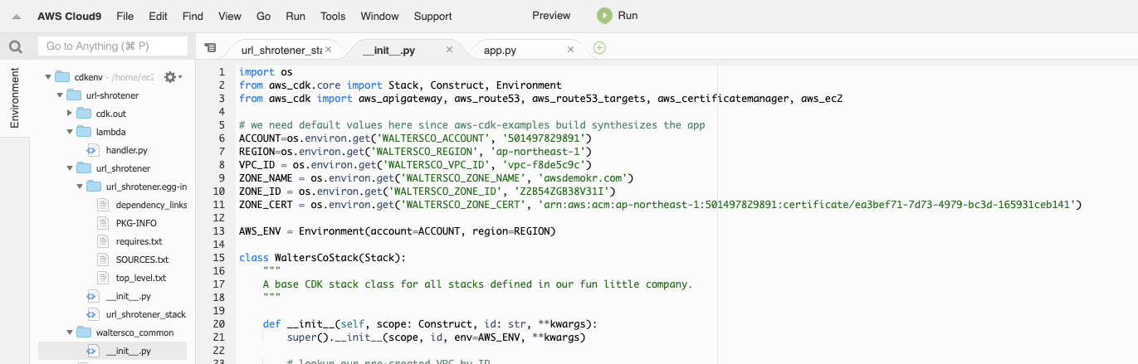Click the 'ap-northeast-1' region string on line 7
The height and width of the screenshot is (364, 1138).
tap(540, 152)
